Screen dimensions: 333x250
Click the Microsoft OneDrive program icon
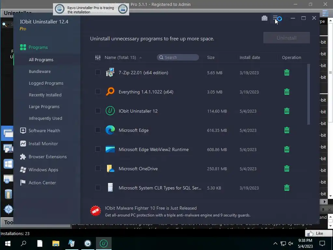tap(110, 168)
